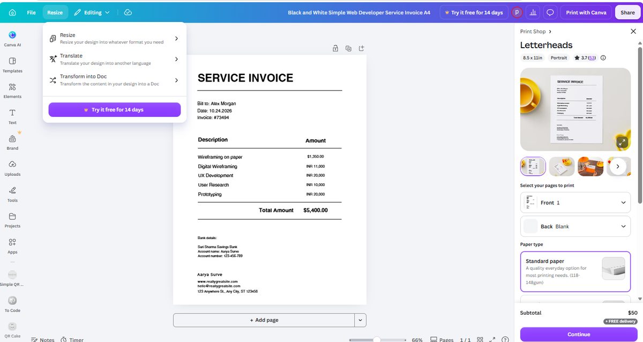
Task: Open the comments speech bubble icon
Action: [x=550, y=12]
